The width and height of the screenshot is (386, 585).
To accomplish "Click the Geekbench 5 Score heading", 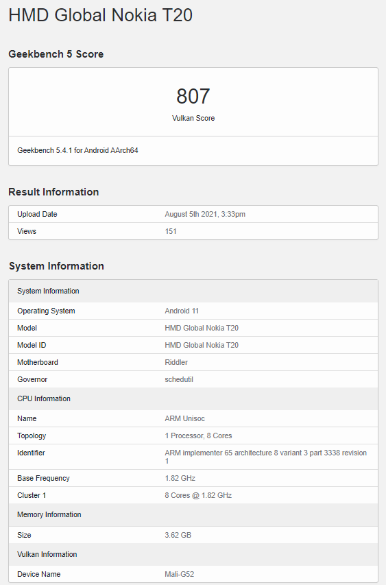I will pos(56,54).
